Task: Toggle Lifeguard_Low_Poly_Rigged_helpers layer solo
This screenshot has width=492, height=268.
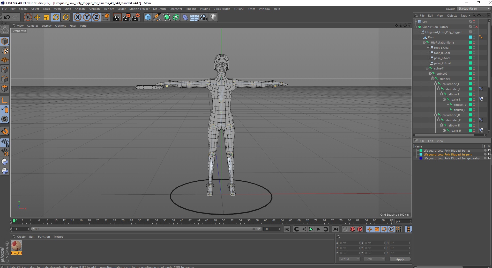Action: pyautogui.click(x=485, y=154)
